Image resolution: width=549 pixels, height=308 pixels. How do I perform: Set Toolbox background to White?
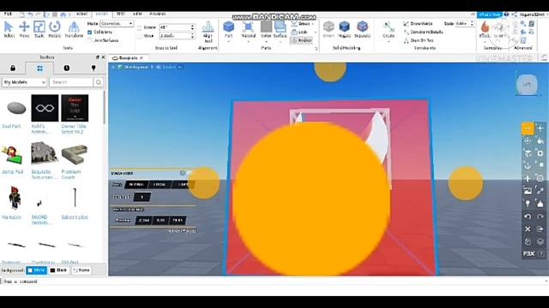(36, 270)
